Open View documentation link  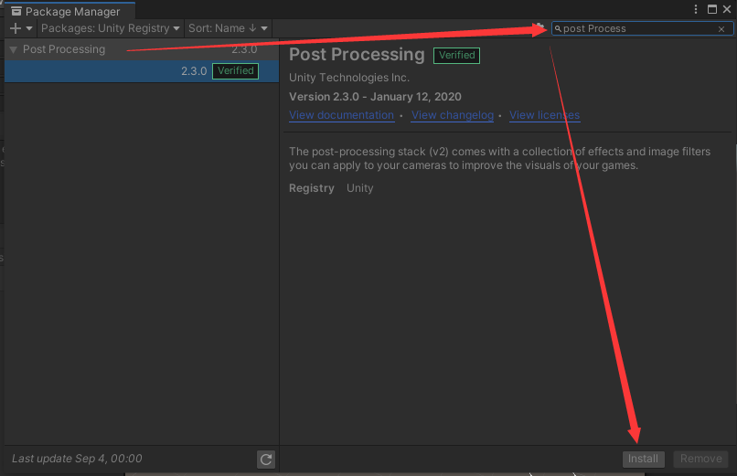point(342,115)
